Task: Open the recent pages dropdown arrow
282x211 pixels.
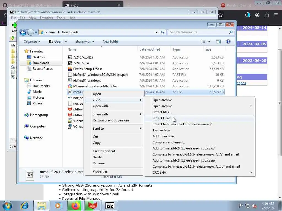Action: [36, 32]
